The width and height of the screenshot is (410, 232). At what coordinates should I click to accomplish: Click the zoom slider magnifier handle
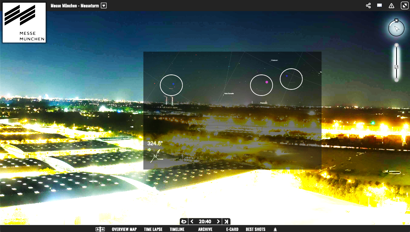tap(396, 67)
